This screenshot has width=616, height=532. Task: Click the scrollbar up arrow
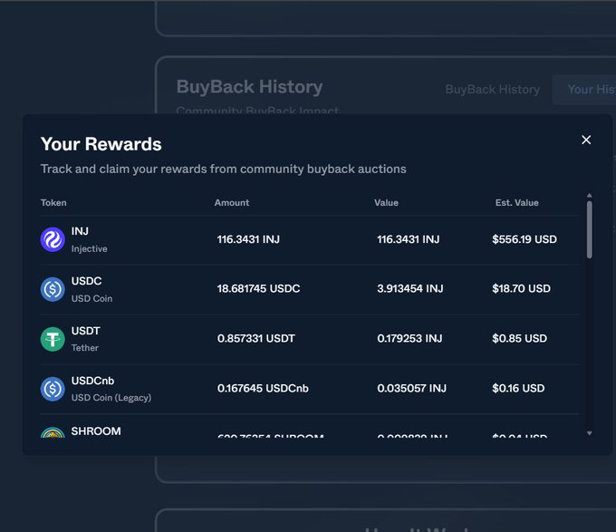coord(590,195)
